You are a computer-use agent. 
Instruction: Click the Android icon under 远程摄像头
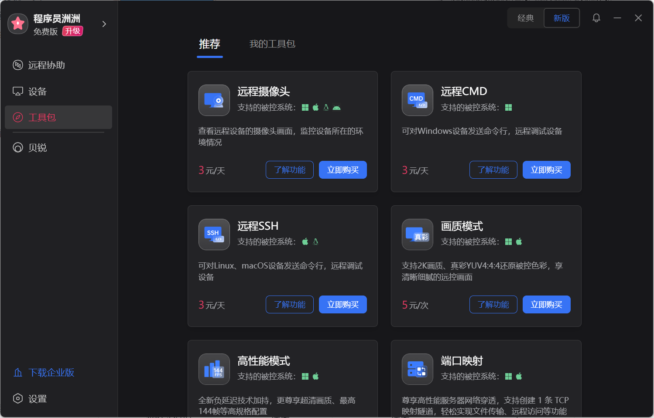pos(337,107)
